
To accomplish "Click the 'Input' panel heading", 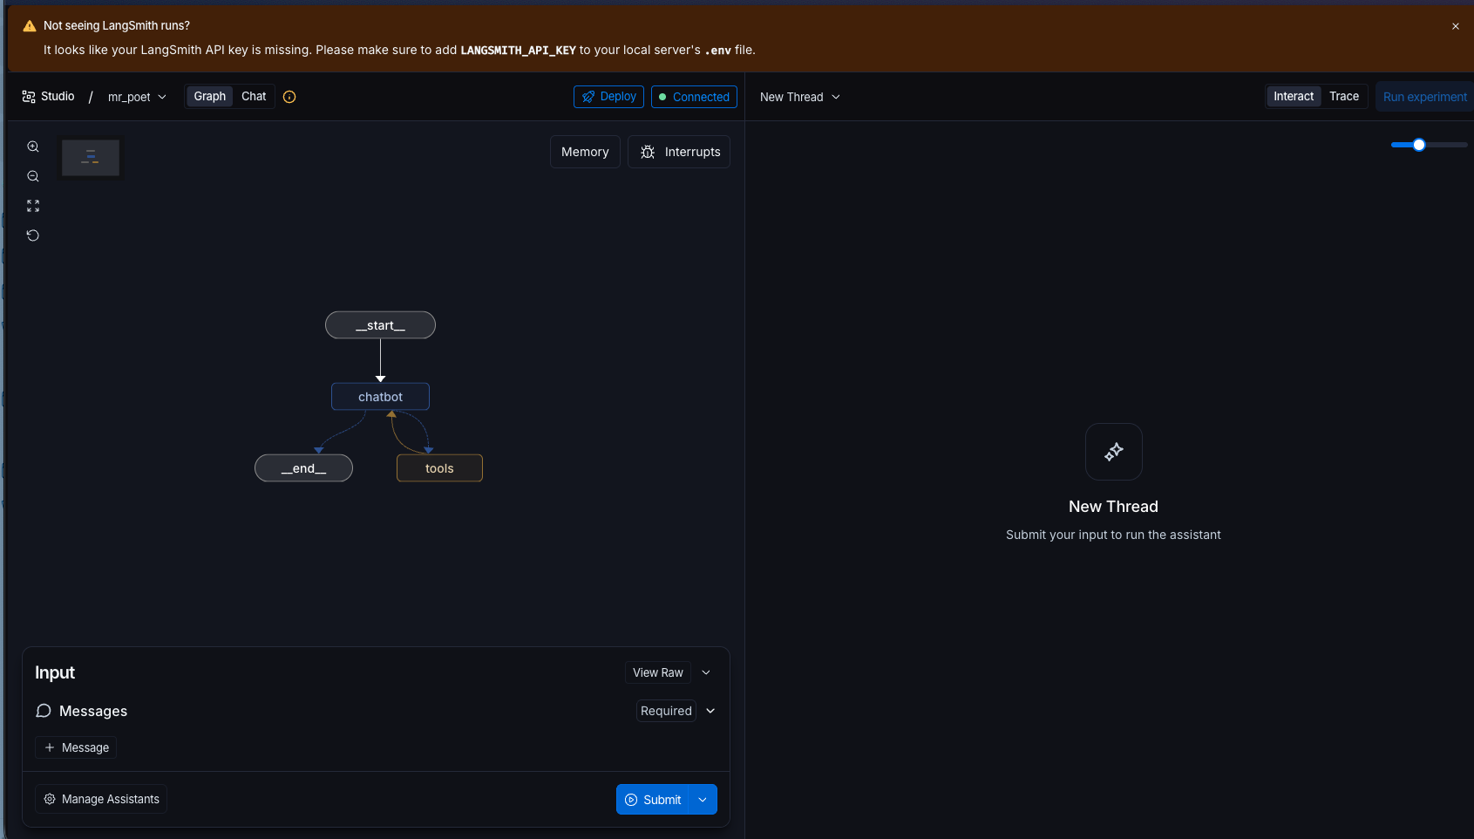I will [55, 672].
